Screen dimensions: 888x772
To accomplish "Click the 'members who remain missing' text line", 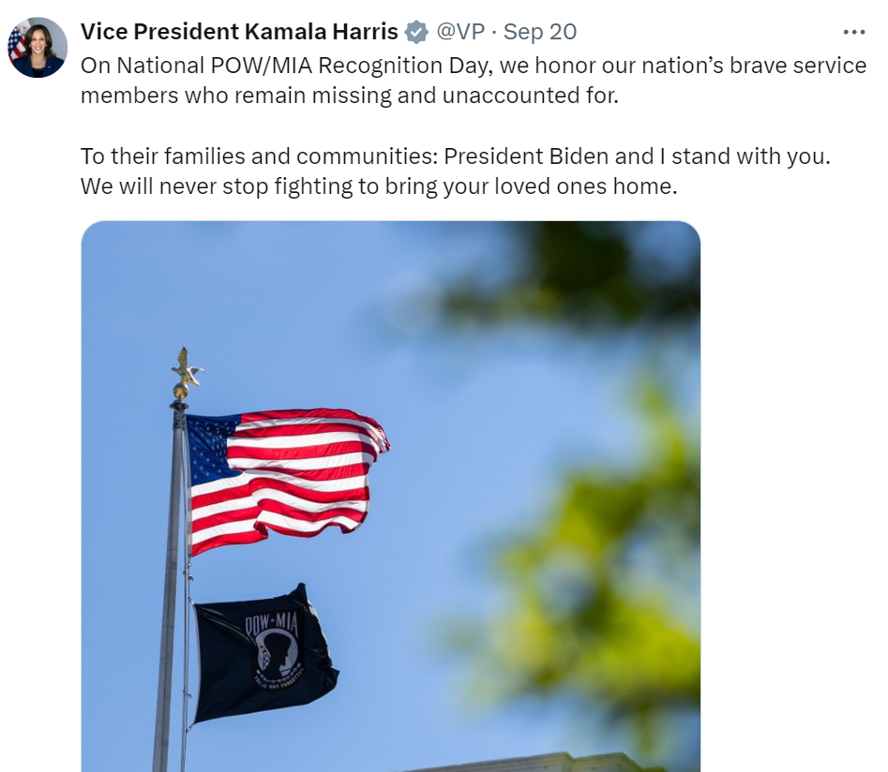I will [x=350, y=96].
